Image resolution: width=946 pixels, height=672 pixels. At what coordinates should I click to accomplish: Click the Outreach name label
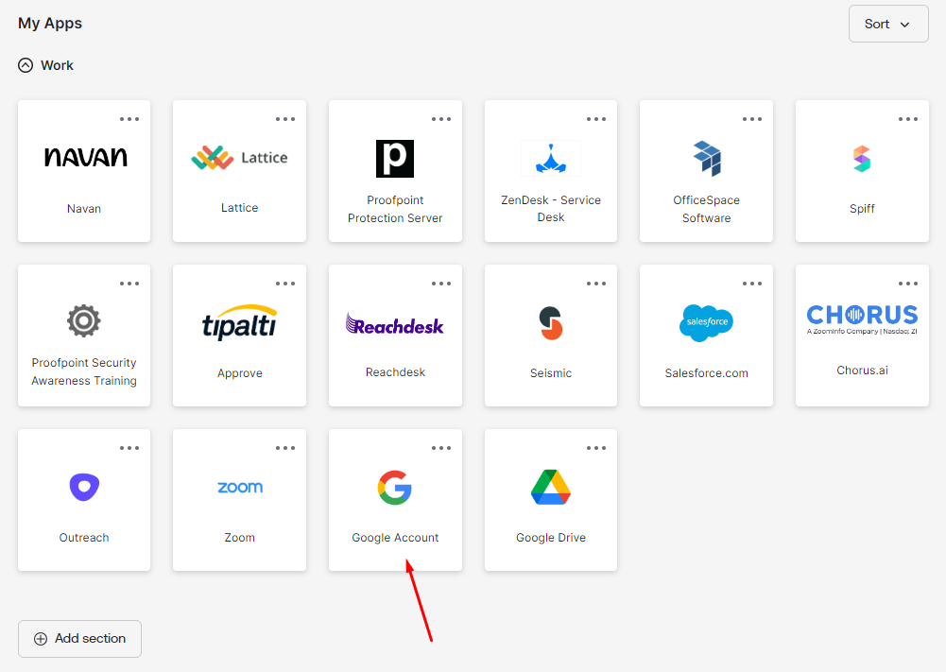[x=84, y=538]
